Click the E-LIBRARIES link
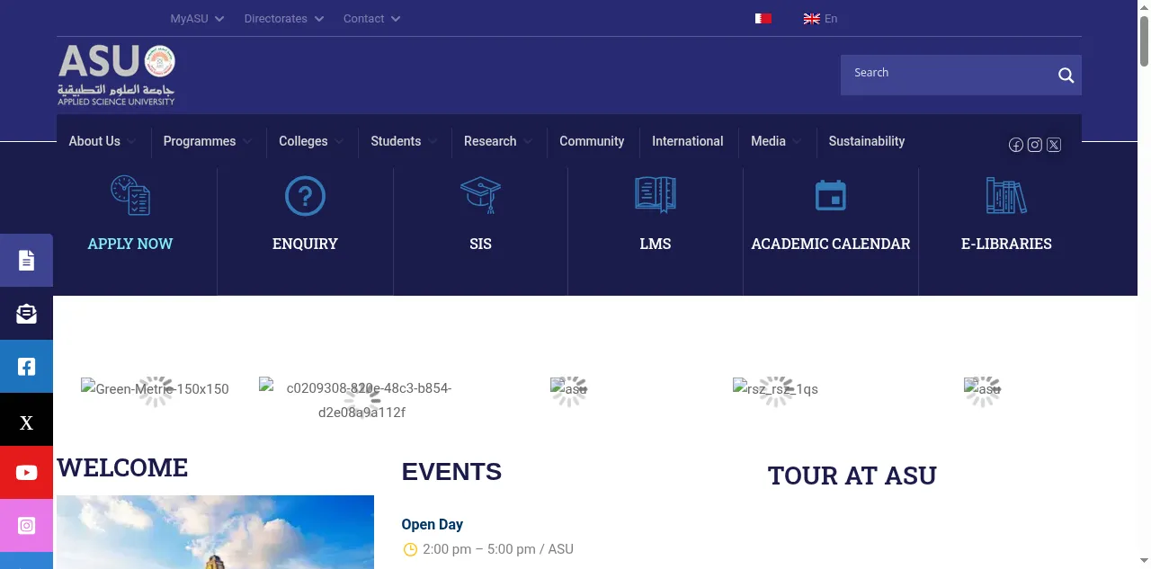This screenshot has height=569, width=1151. coord(1006,244)
